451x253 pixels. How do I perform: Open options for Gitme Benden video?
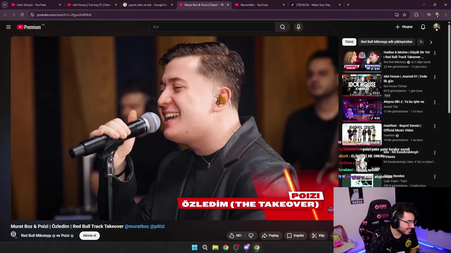[434, 176]
